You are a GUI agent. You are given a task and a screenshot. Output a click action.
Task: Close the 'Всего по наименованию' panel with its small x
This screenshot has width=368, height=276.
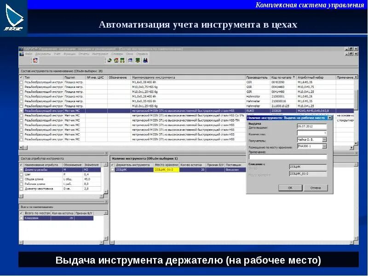pyautogui.click(x=106, y=201)
